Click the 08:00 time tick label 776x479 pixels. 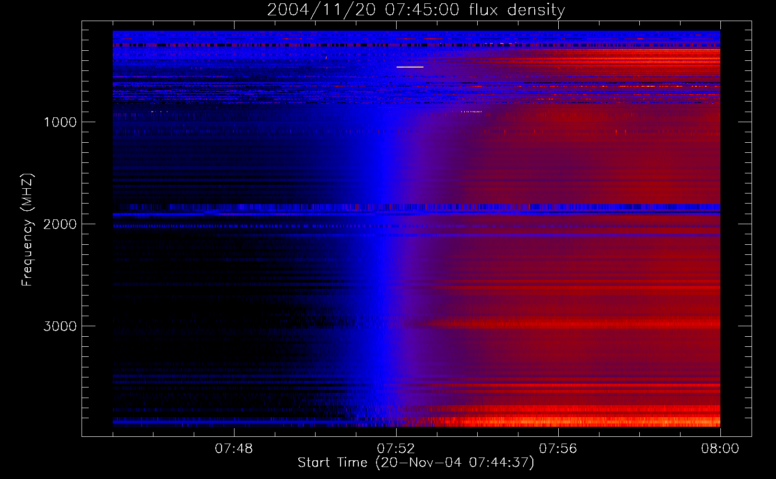pyautogui.click(x=720, y=449)
